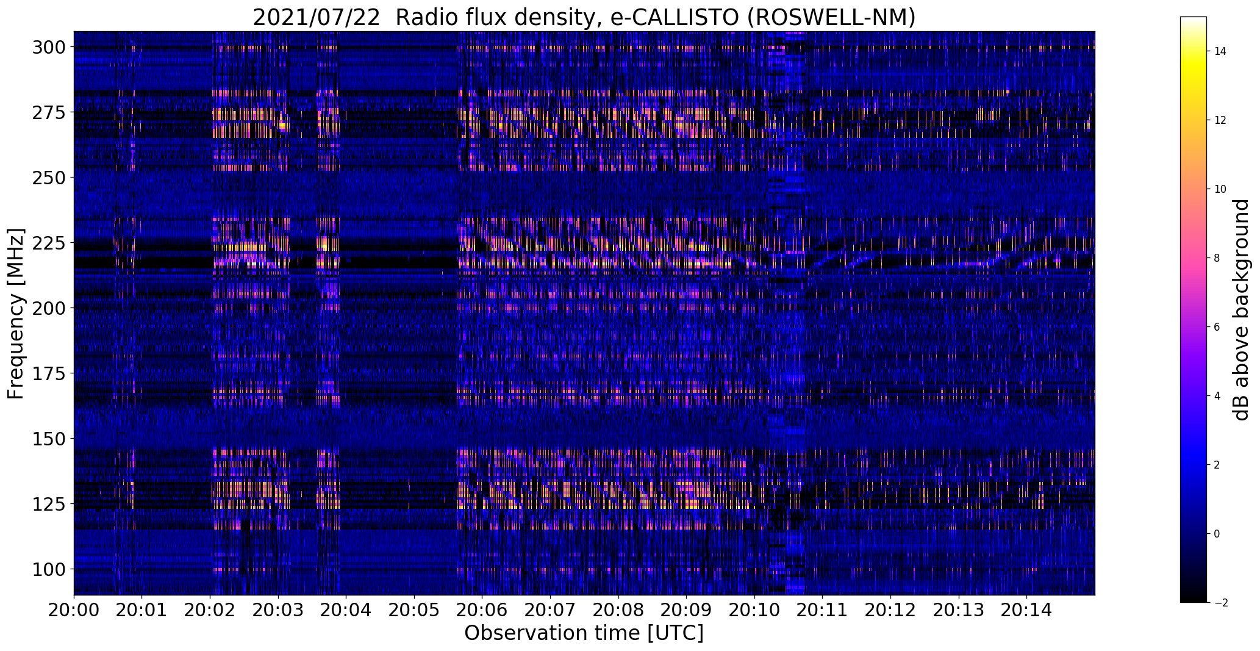This screenshot has height=651, width=1260.
Task: Click the 20:14 time tick label
Action: (1026, 610)
